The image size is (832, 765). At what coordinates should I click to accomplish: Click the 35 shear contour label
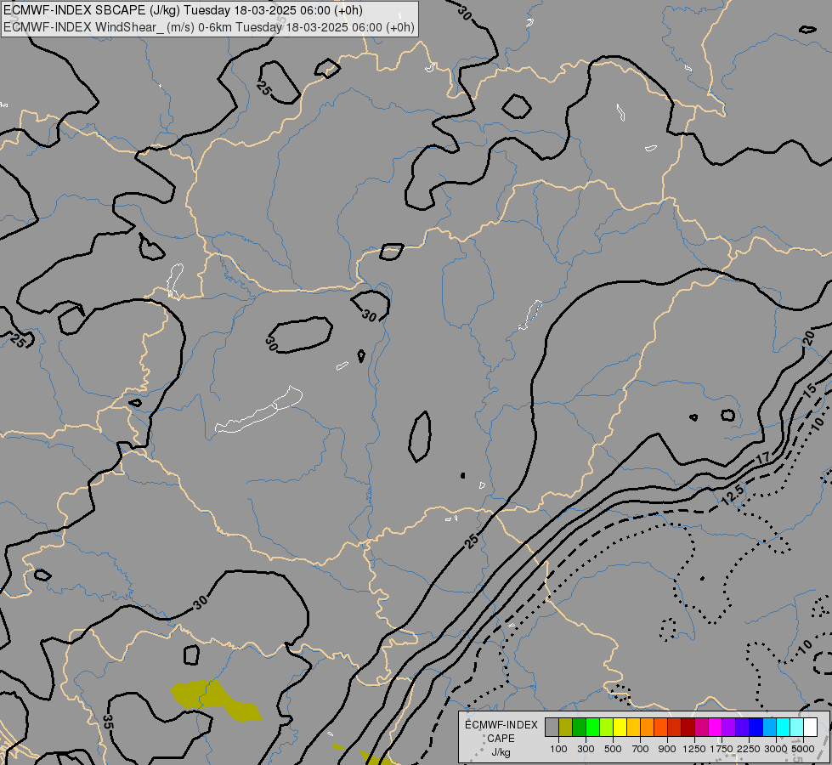(x=108, y=722)
